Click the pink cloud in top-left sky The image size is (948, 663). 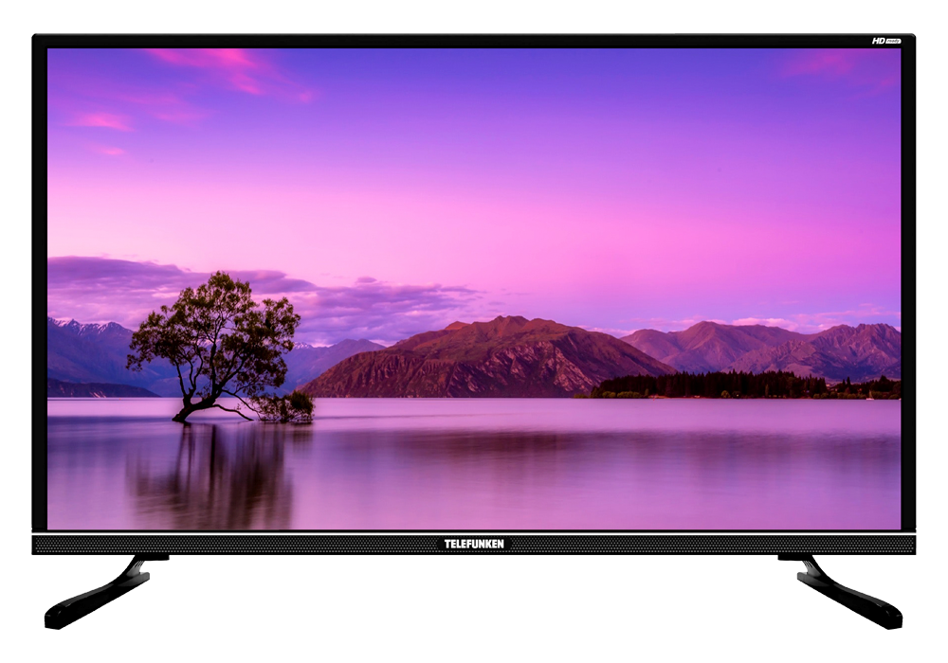point(228,71)
